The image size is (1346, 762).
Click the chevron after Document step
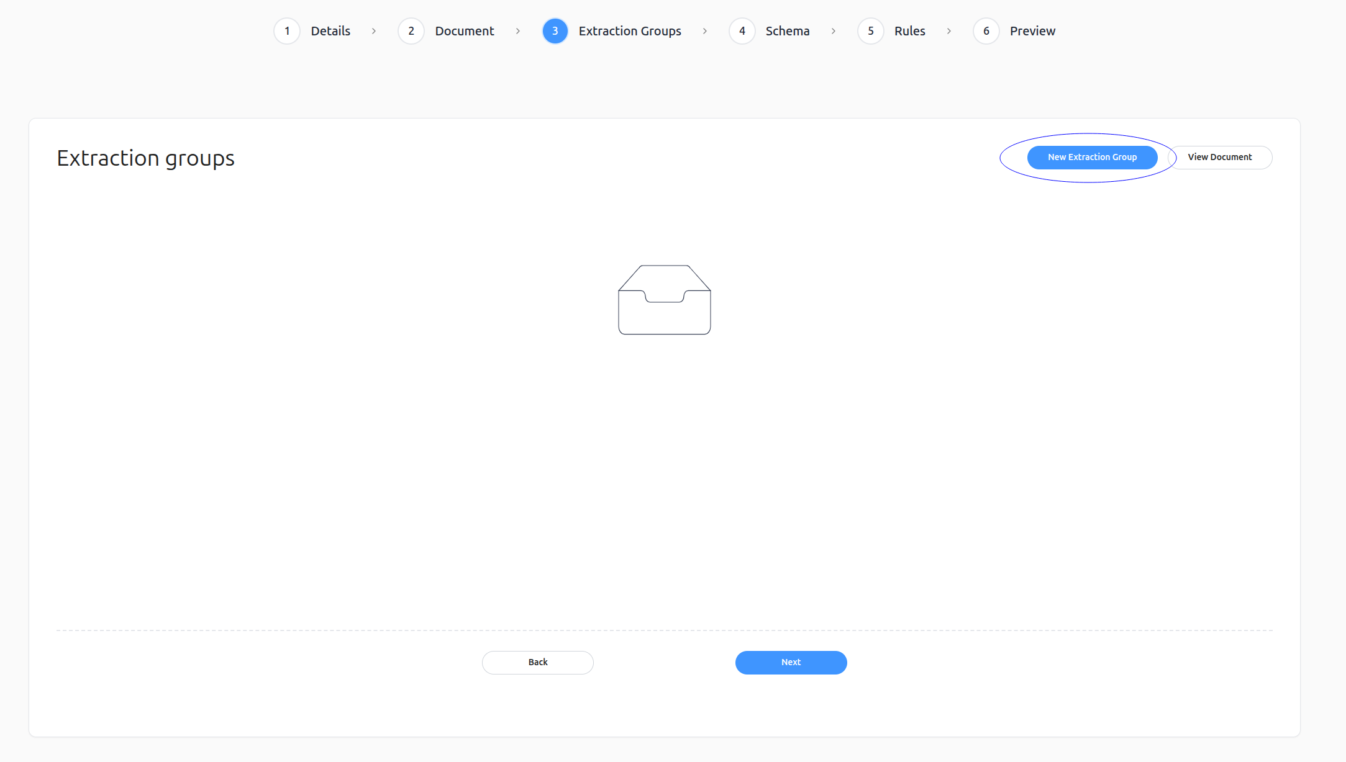(x=518, y=31)
